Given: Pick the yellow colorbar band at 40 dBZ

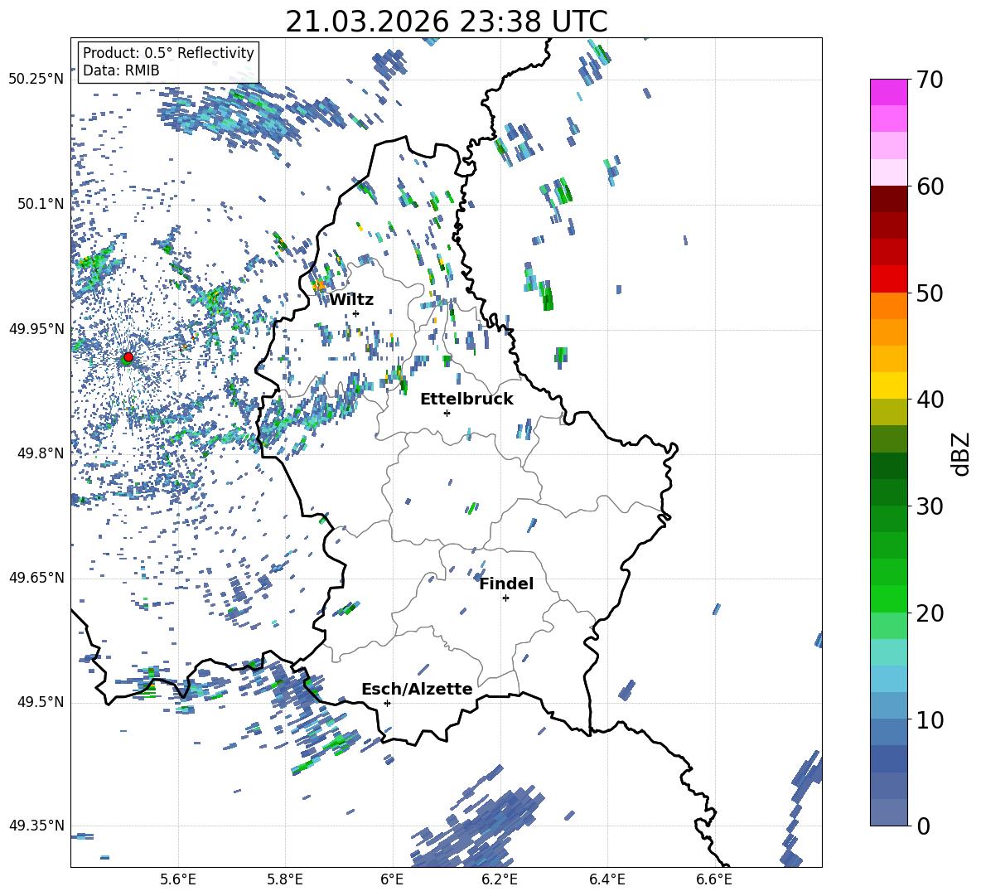Looking at the screenshot, I should [x=889, y=385].
